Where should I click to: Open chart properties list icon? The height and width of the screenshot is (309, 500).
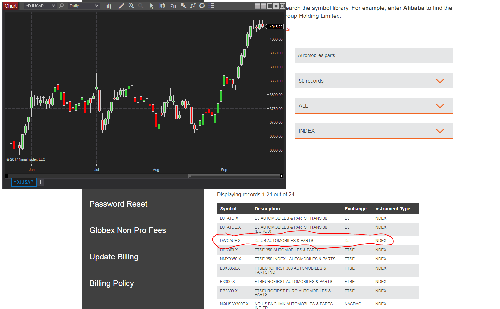(x=212, y=6)
